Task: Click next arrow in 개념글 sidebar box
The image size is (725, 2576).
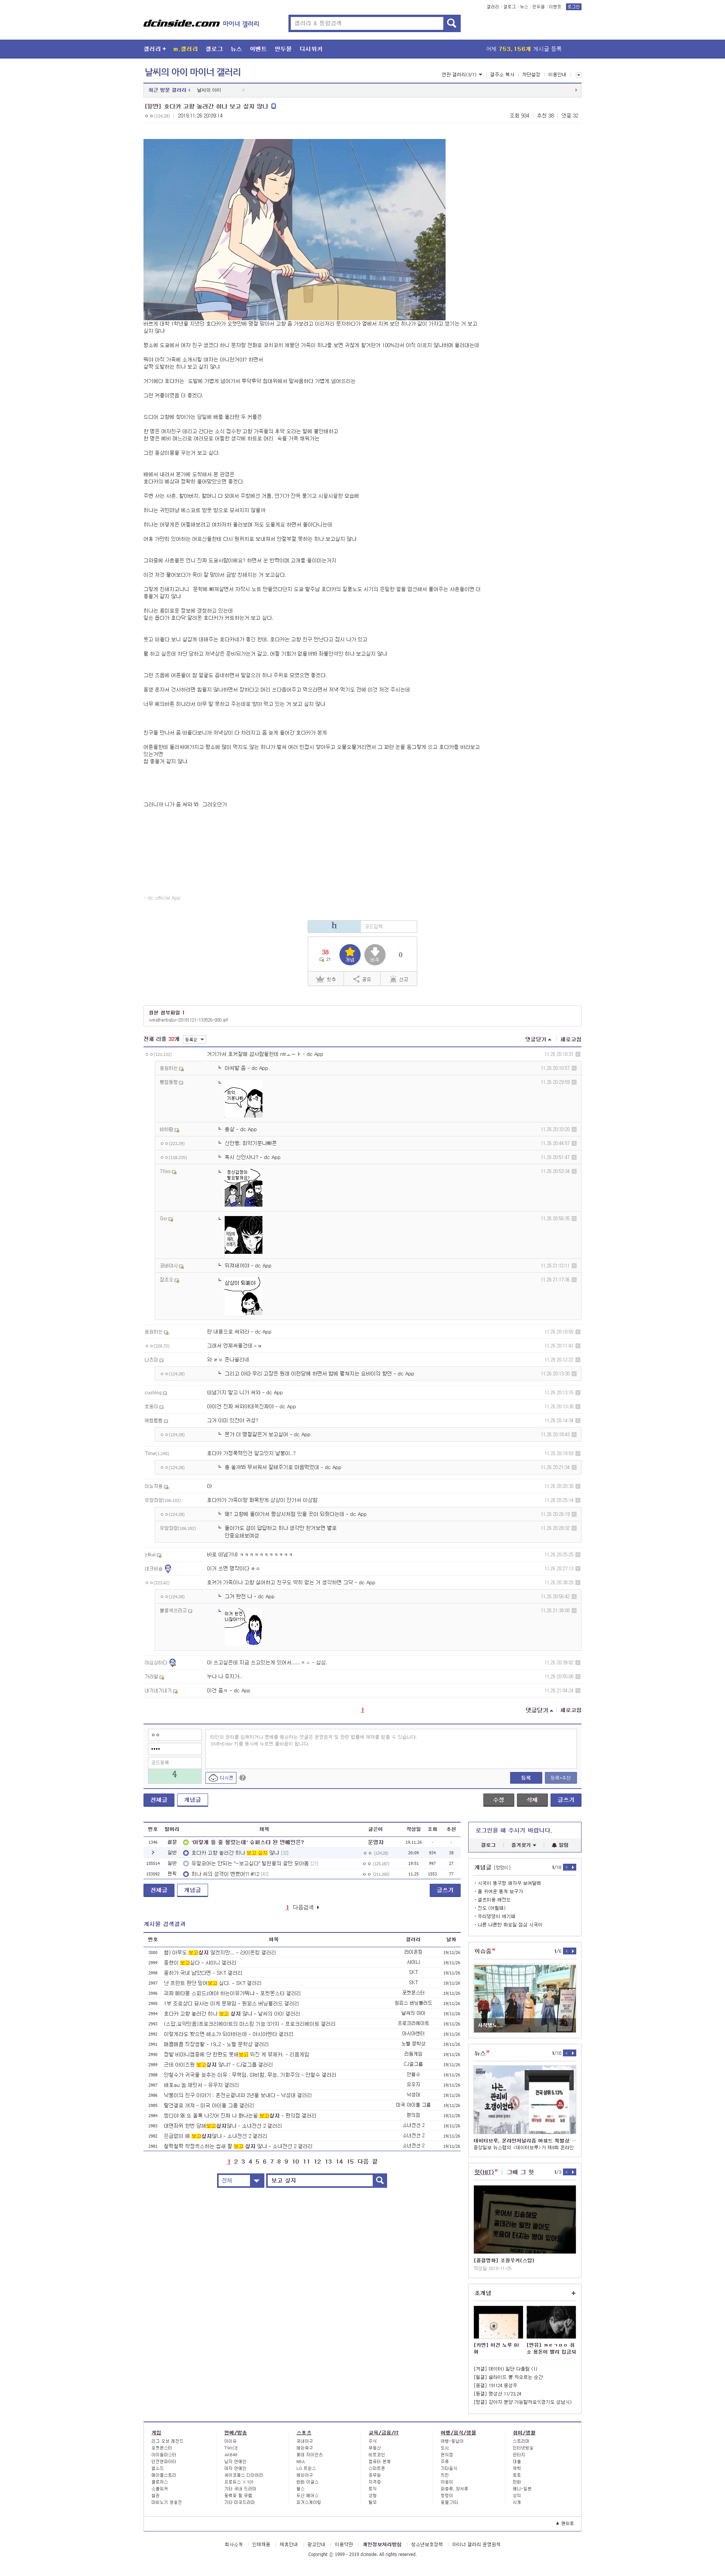Action: pos(572,1867)
